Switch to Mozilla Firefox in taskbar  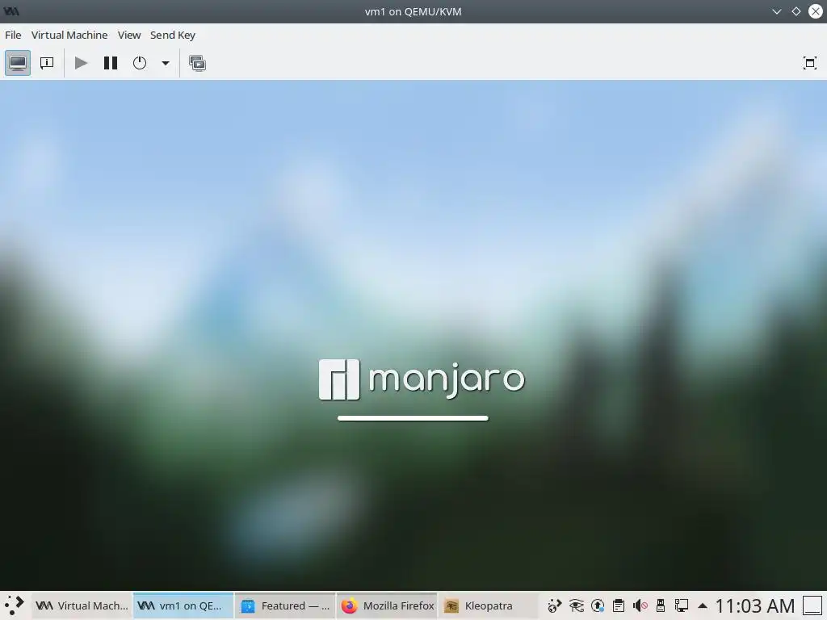point(387,605)
